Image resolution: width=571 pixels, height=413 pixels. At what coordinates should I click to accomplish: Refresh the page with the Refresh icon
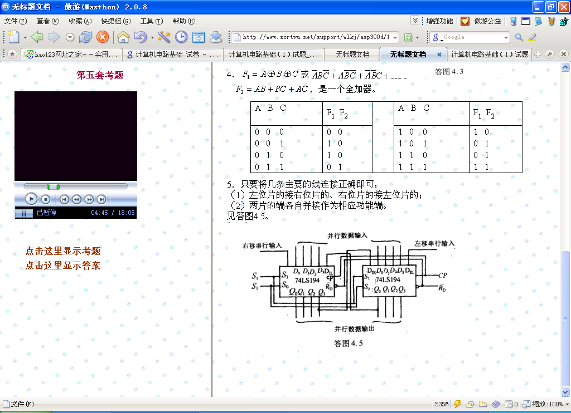(85, 37)
